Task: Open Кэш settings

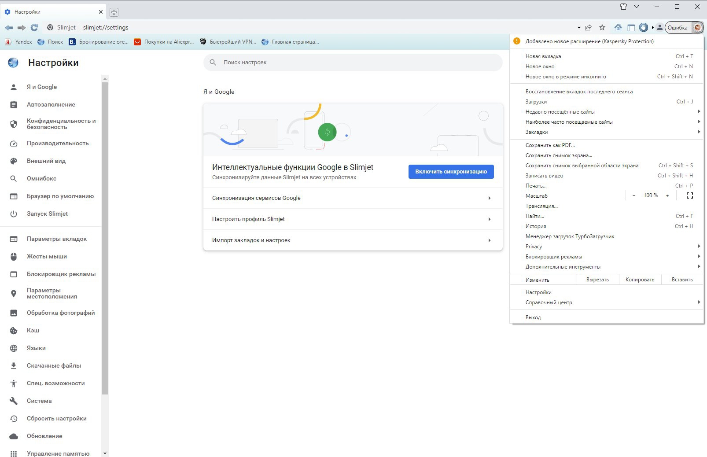Action: 51,330
